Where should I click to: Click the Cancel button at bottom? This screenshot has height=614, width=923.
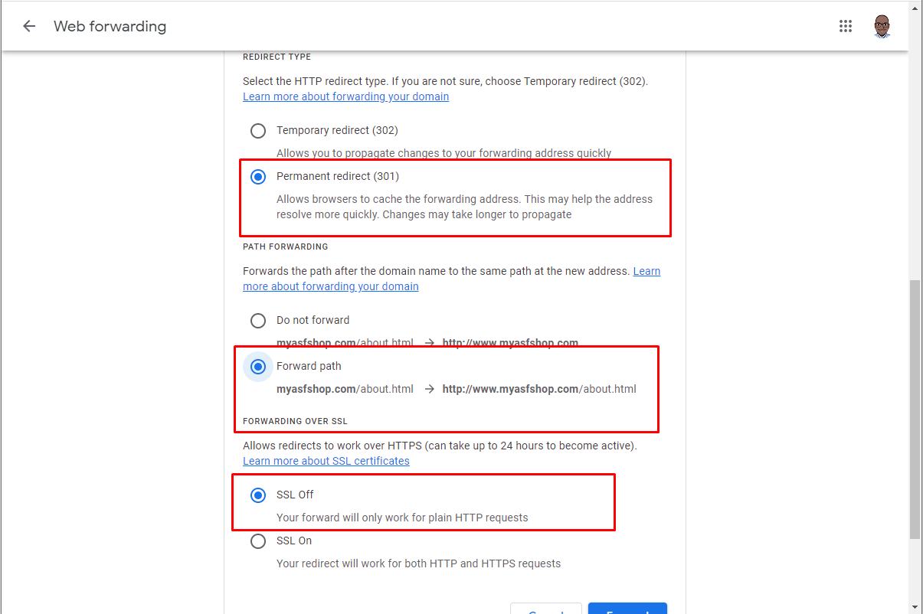546,609
